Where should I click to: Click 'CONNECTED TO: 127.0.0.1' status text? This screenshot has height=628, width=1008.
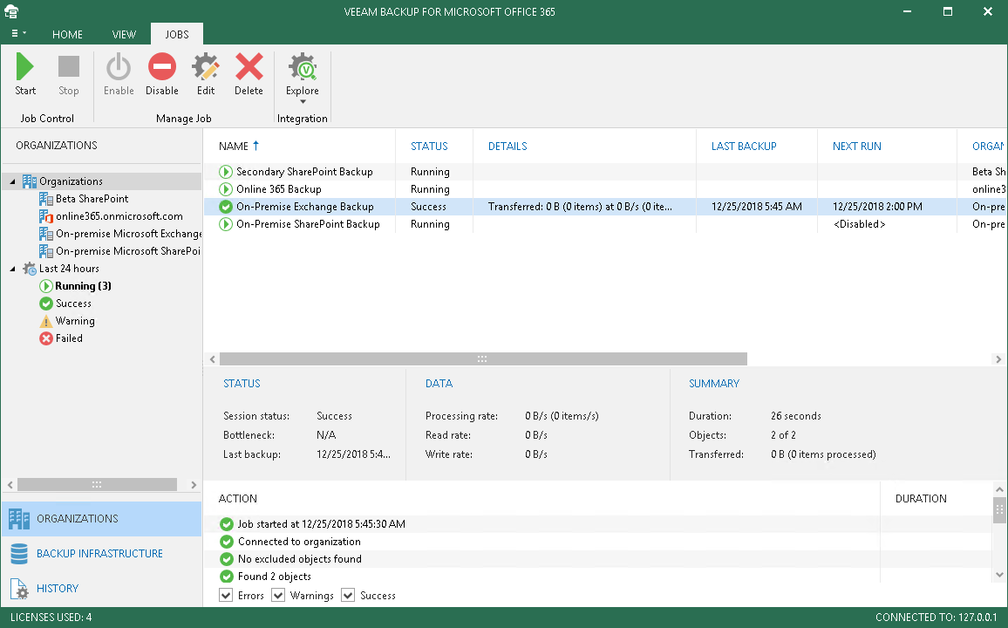click(936, 617)
